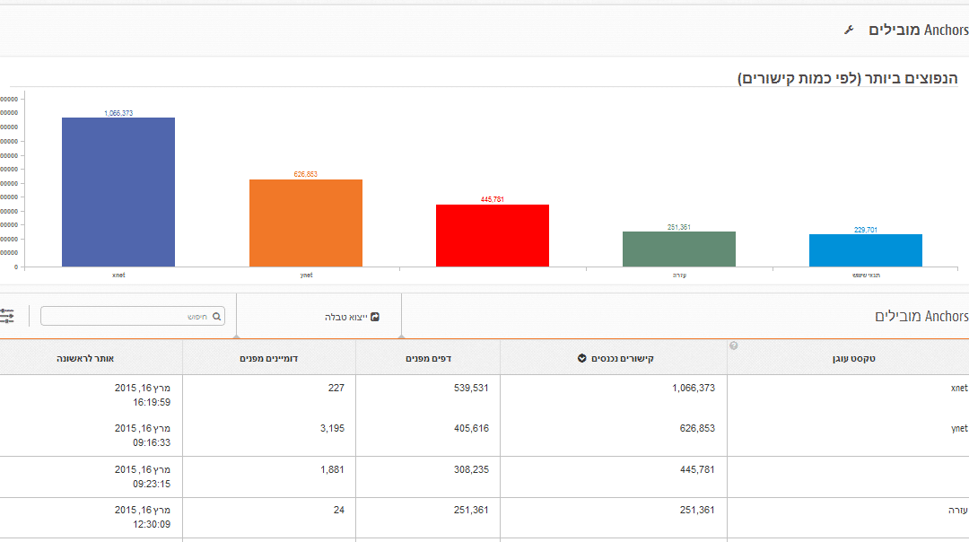Sort by the אותר לראשונה column header

point(85,358)
